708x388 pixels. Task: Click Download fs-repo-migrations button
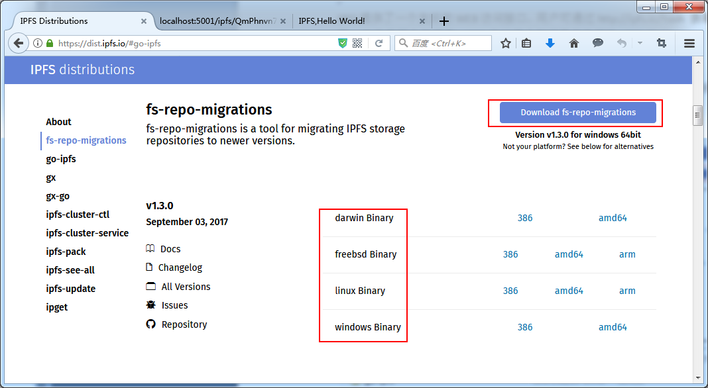(x=578, y=111)
